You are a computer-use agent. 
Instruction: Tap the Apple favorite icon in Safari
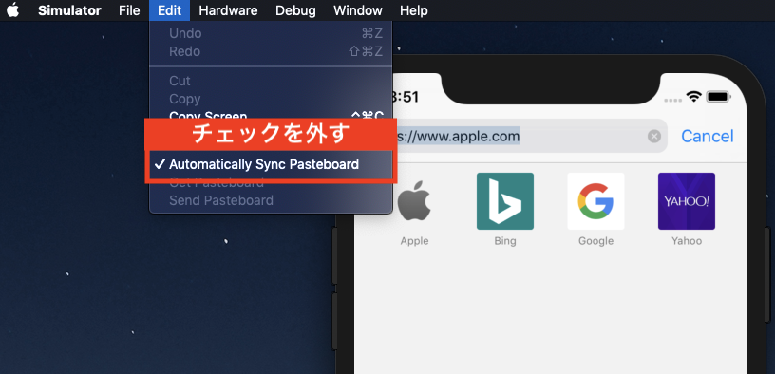click(x=414, y=201)
